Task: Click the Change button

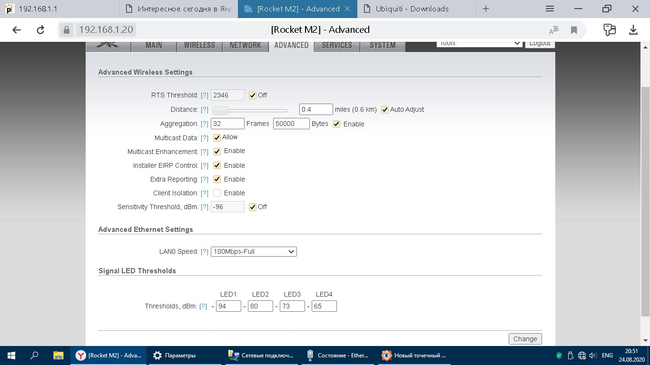Action: coord(525,339)
